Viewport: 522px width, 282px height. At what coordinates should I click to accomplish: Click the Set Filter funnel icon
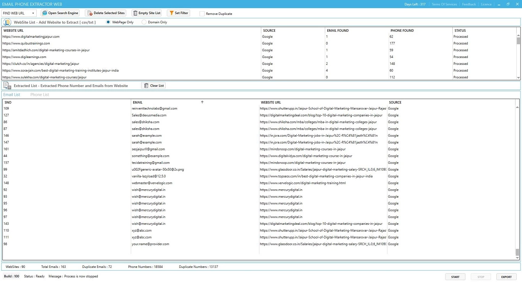171,13
